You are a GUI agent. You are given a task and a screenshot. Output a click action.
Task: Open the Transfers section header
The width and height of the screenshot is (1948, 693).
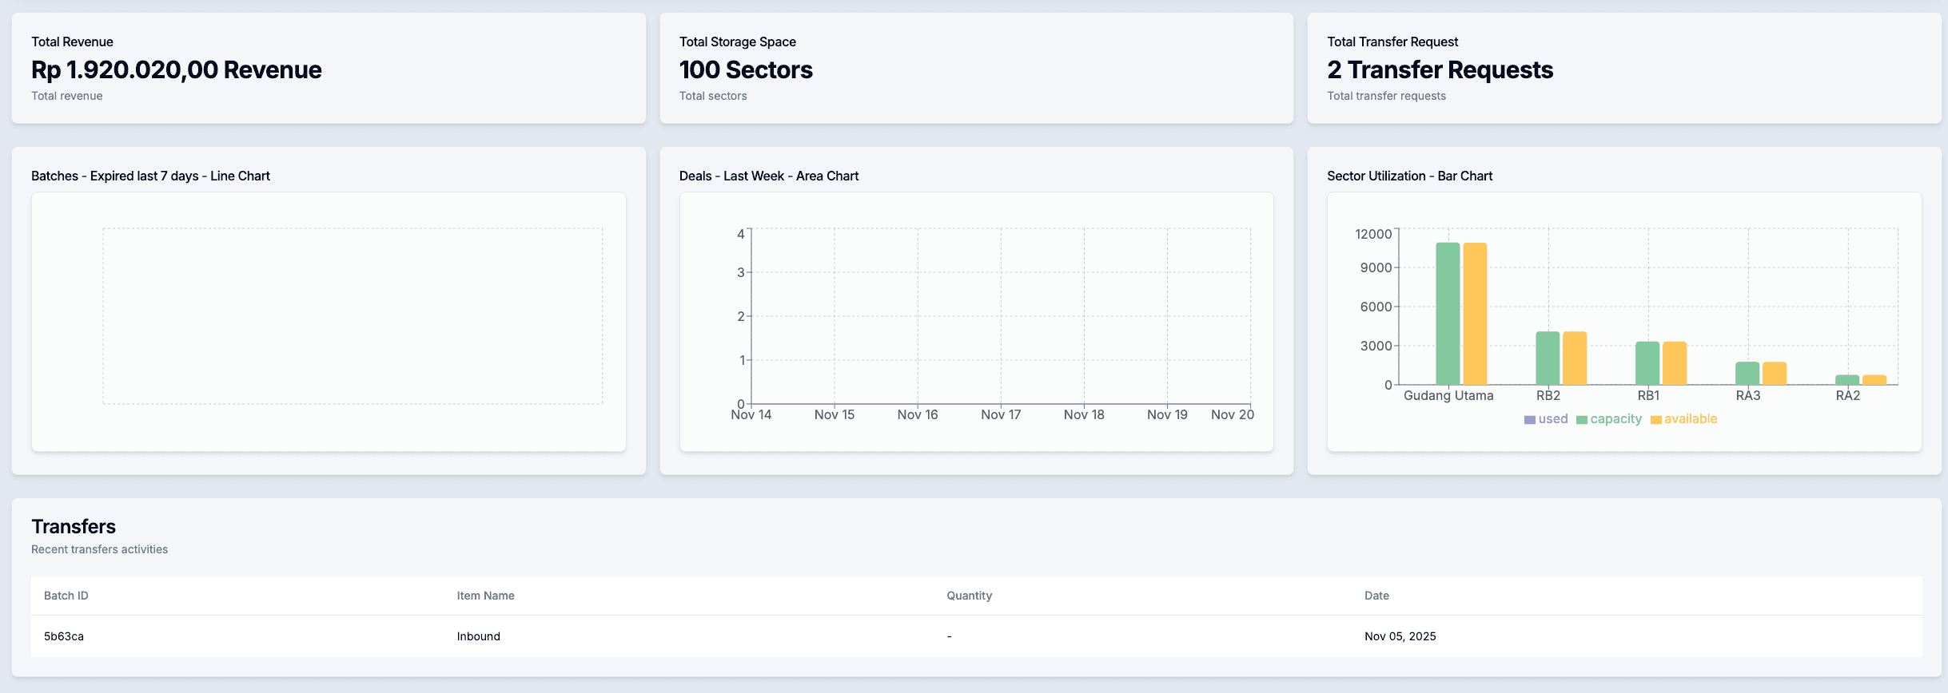click(74, 526)
